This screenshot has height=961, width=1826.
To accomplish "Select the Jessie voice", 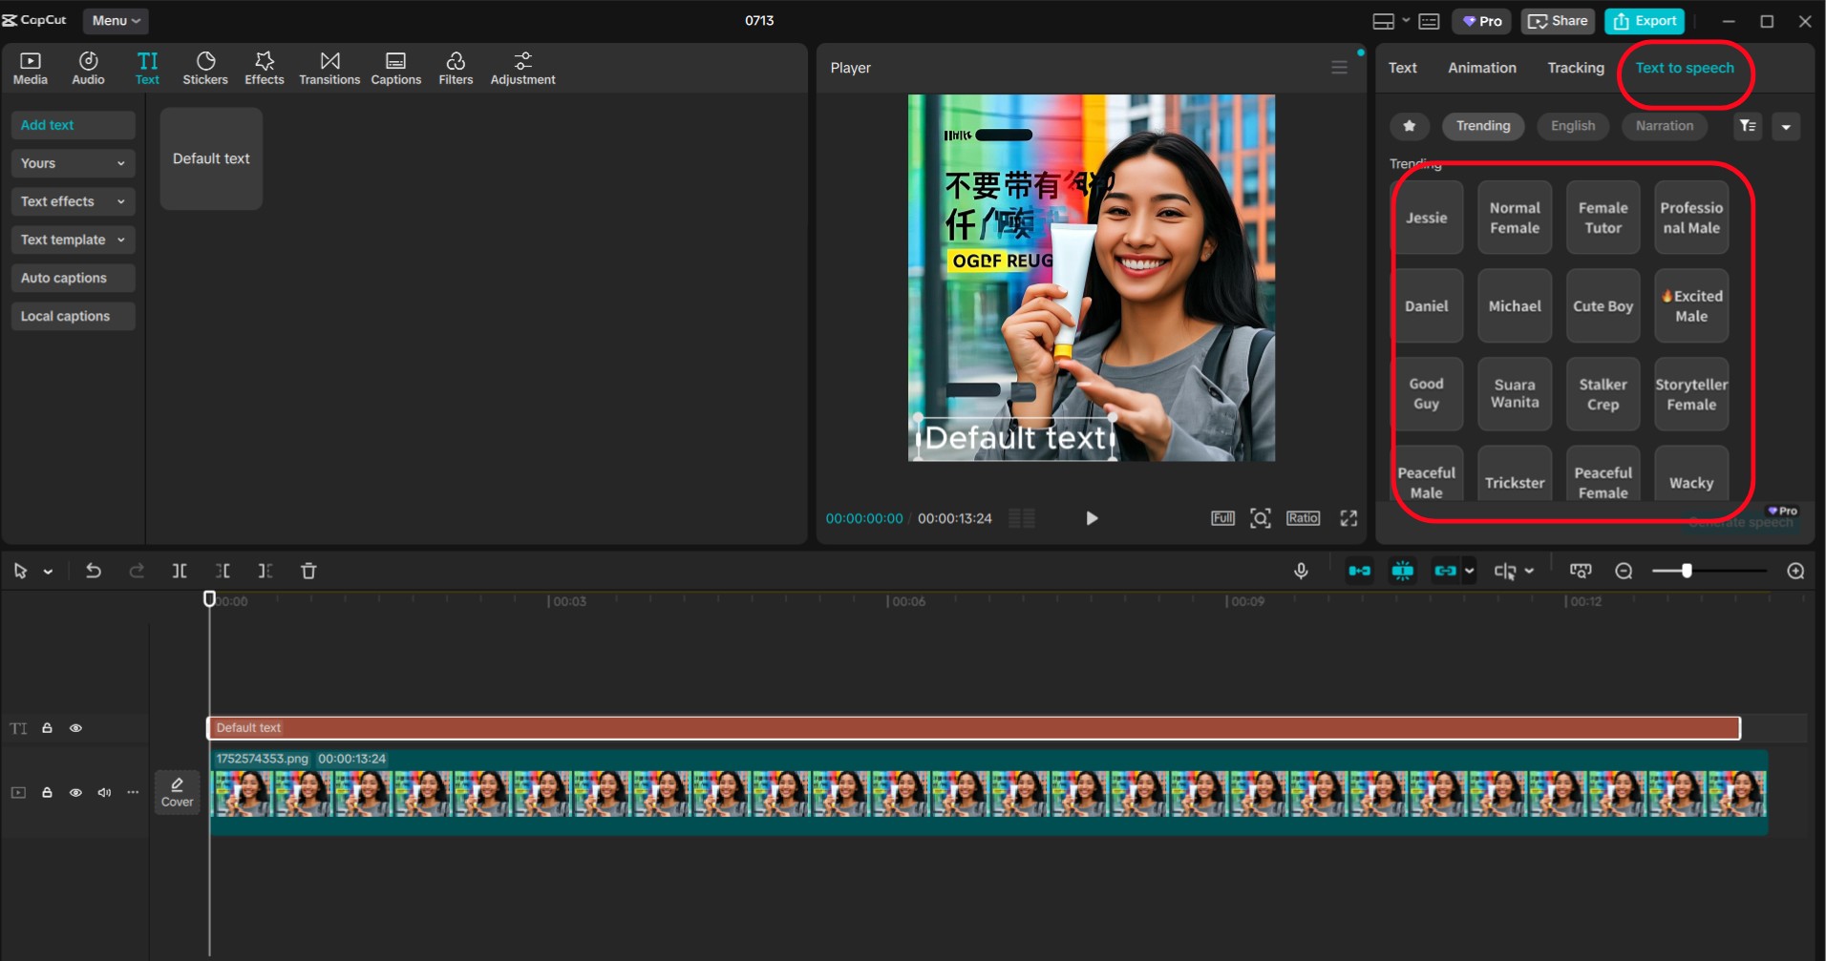I will [x=1427, y=218].
